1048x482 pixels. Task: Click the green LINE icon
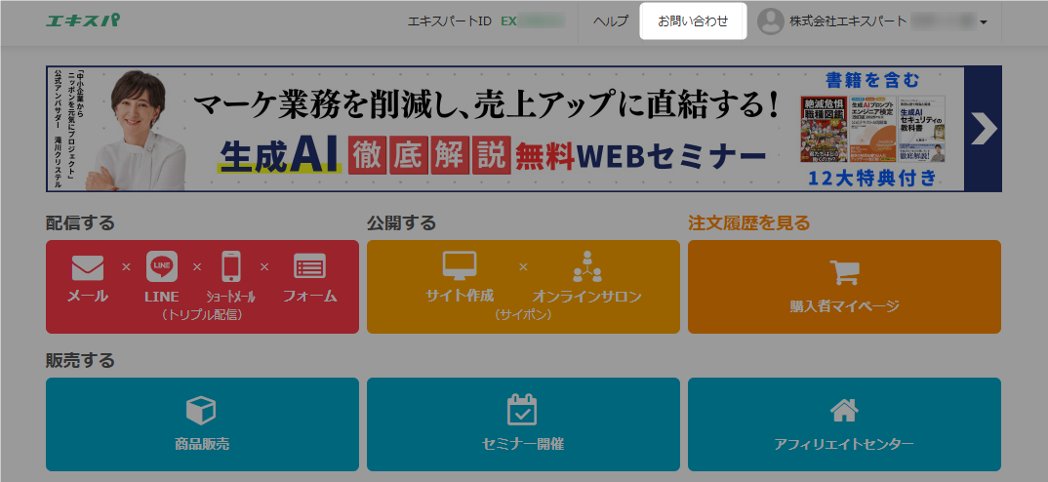point(162,266)
